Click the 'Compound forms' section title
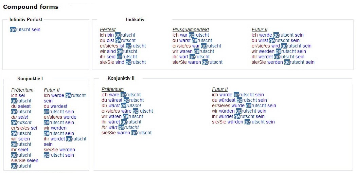357x173 pixels. pos(31,7)
